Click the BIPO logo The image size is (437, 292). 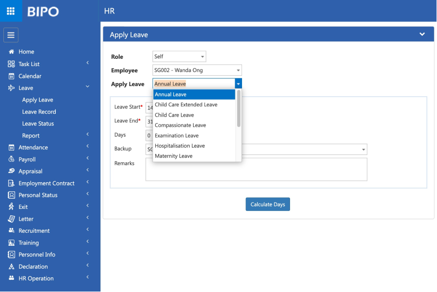[x=43, y=12]
